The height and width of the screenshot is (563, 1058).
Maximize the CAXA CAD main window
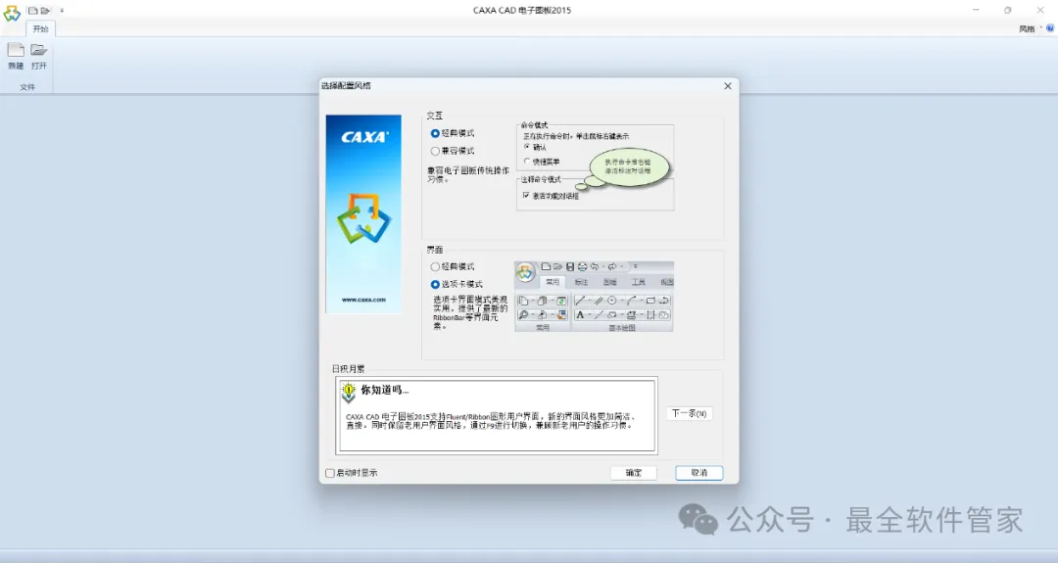[x=1007, y=10]
